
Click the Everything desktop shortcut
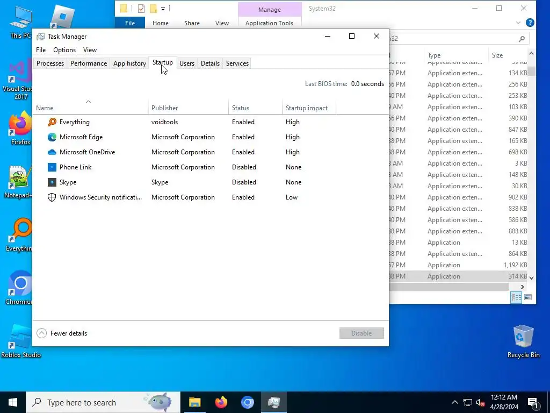pyautogui.click(x=19, y=234)
